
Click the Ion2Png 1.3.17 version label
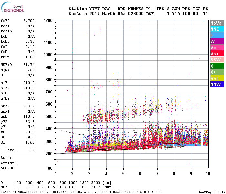point(212,192)
